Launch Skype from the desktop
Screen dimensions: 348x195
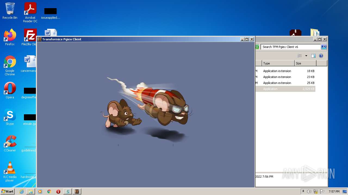[x=10, y=117]
